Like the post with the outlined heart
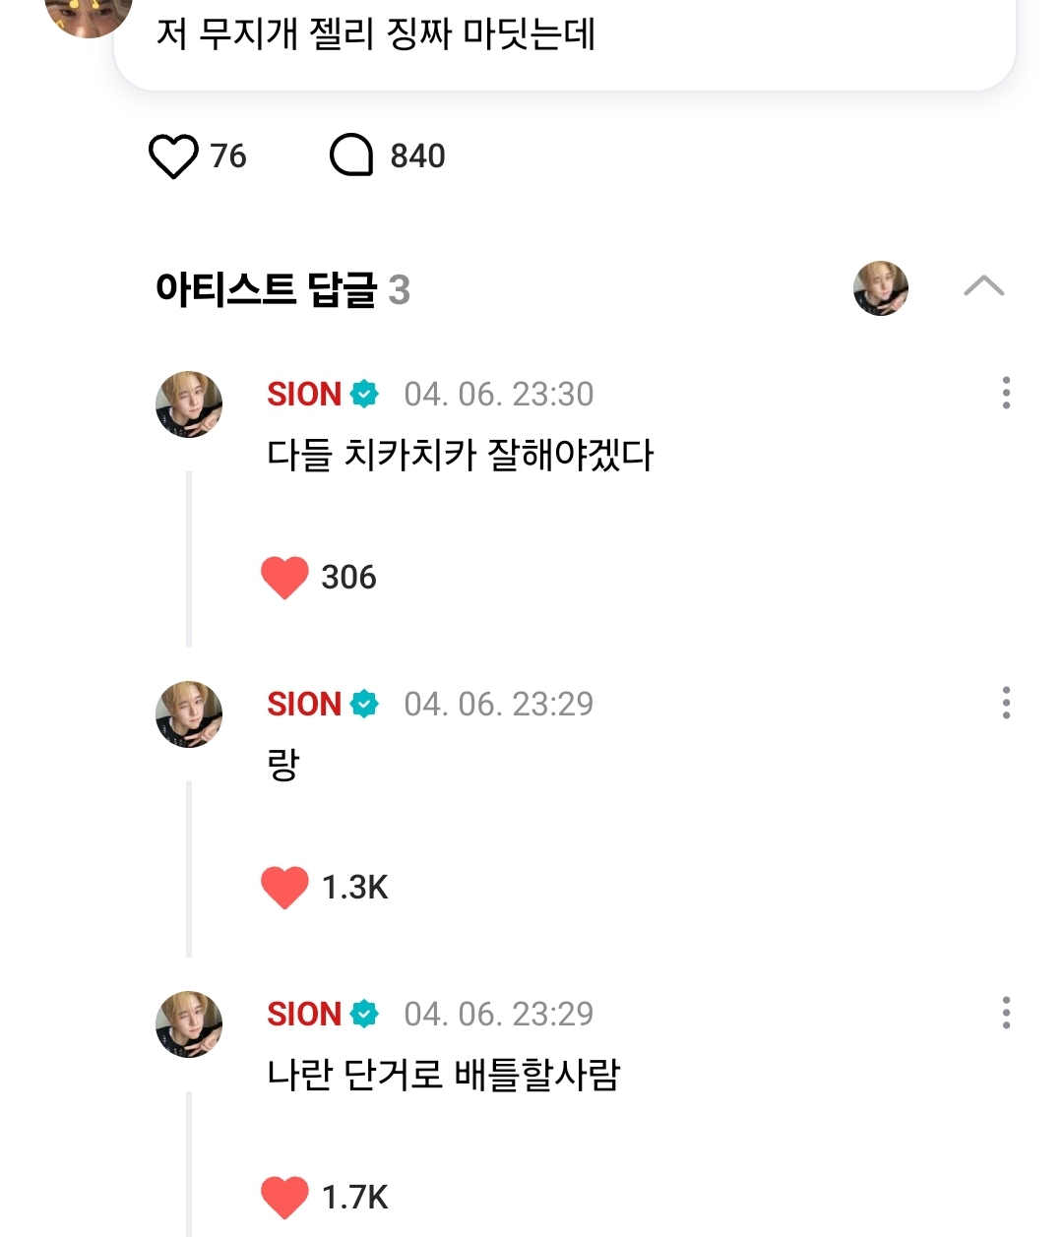This screenshot has width=1063, height=1237. click(x=173, y=156)
